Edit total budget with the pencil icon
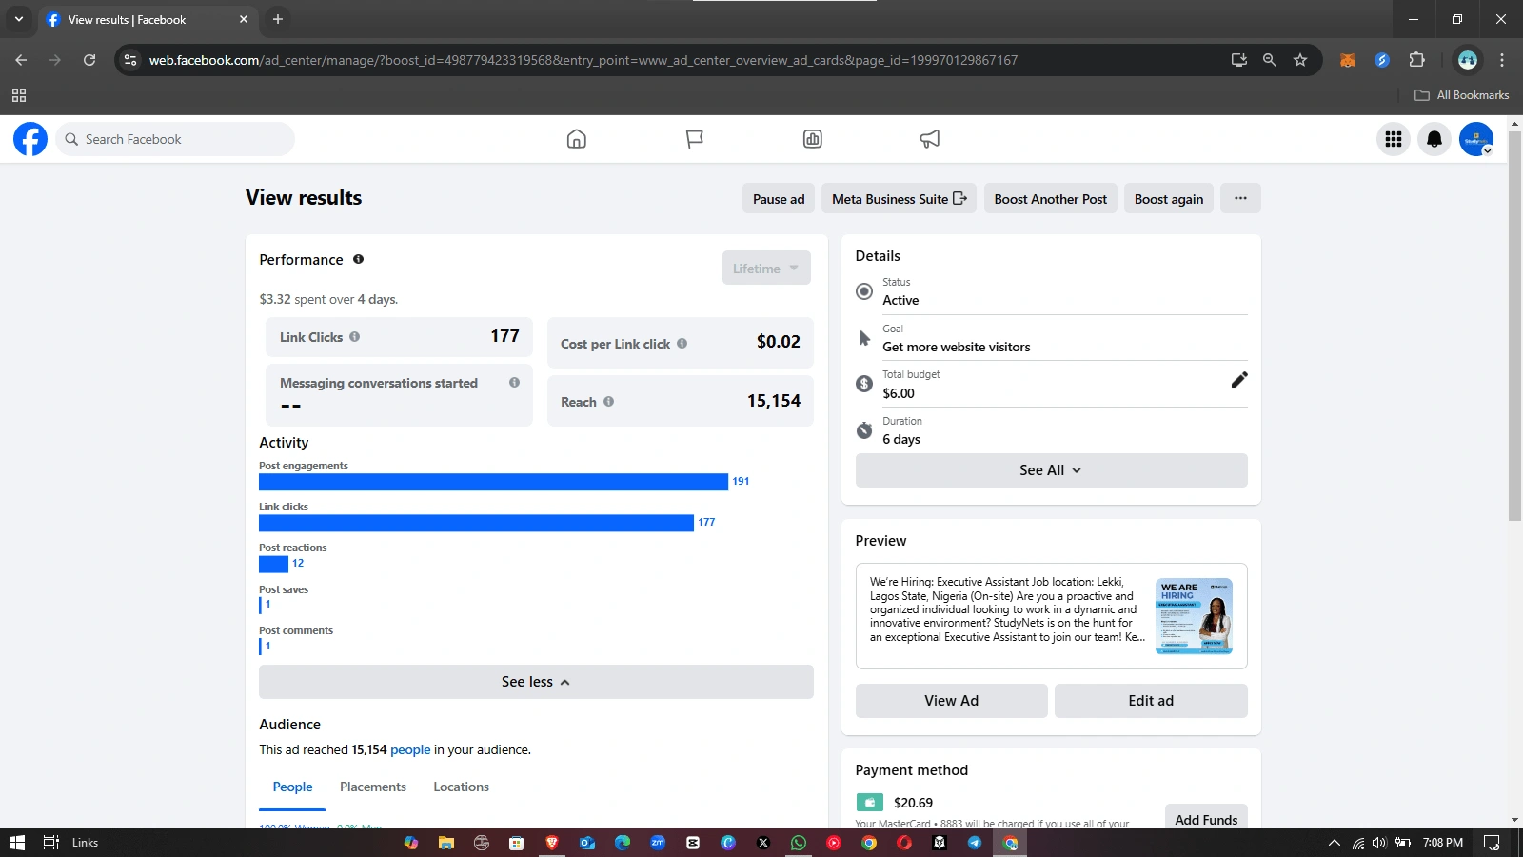Image resolution: width=1523 pixels, height=857 pixels. point(1238,380)
